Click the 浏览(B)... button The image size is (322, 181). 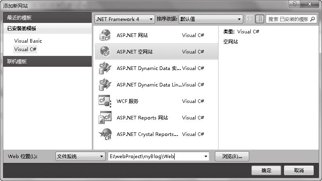point(232,156)
